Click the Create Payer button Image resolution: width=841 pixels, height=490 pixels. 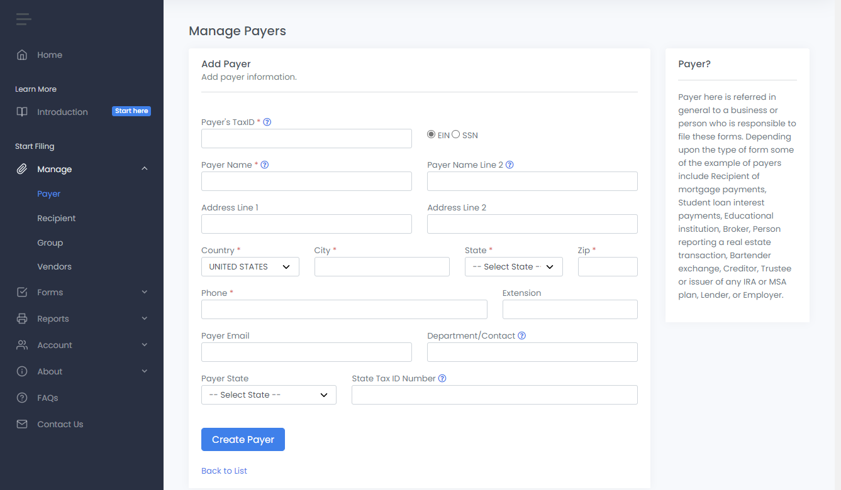[x=243, y=440]
